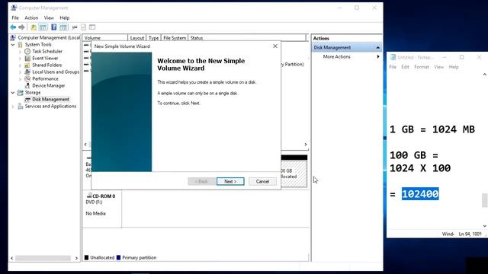Select the Computer Management (Local) root node
The height and width of the screenshot is (274, 488).
(49, 37)
